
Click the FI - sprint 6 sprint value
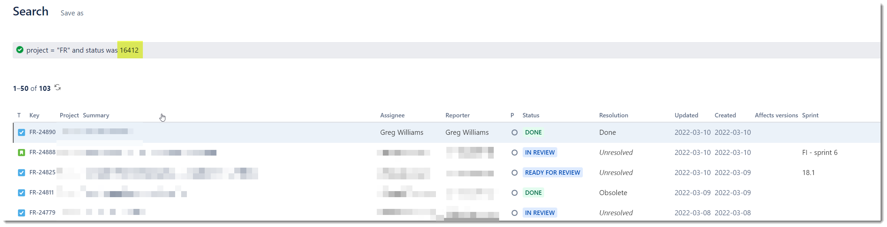[820, 153]
